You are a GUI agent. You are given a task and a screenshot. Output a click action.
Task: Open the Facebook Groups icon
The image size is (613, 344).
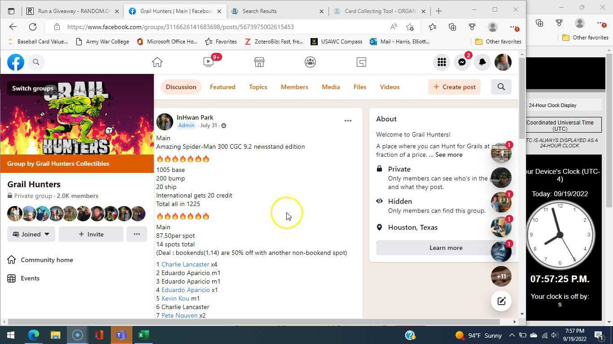(x=310, y=62)
